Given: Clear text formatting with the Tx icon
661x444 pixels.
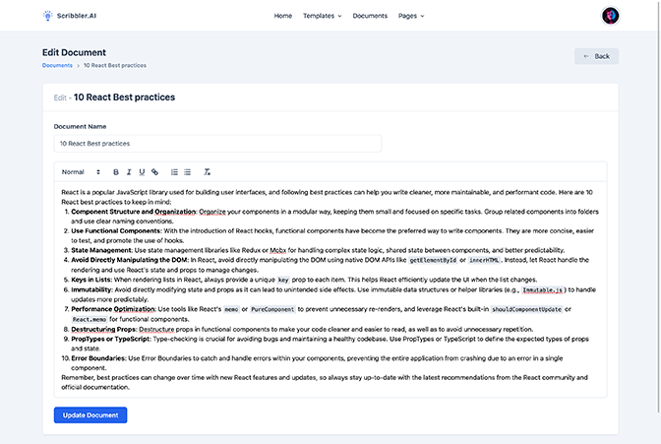Looking at the screenshot, I should (x=207, y=172).
